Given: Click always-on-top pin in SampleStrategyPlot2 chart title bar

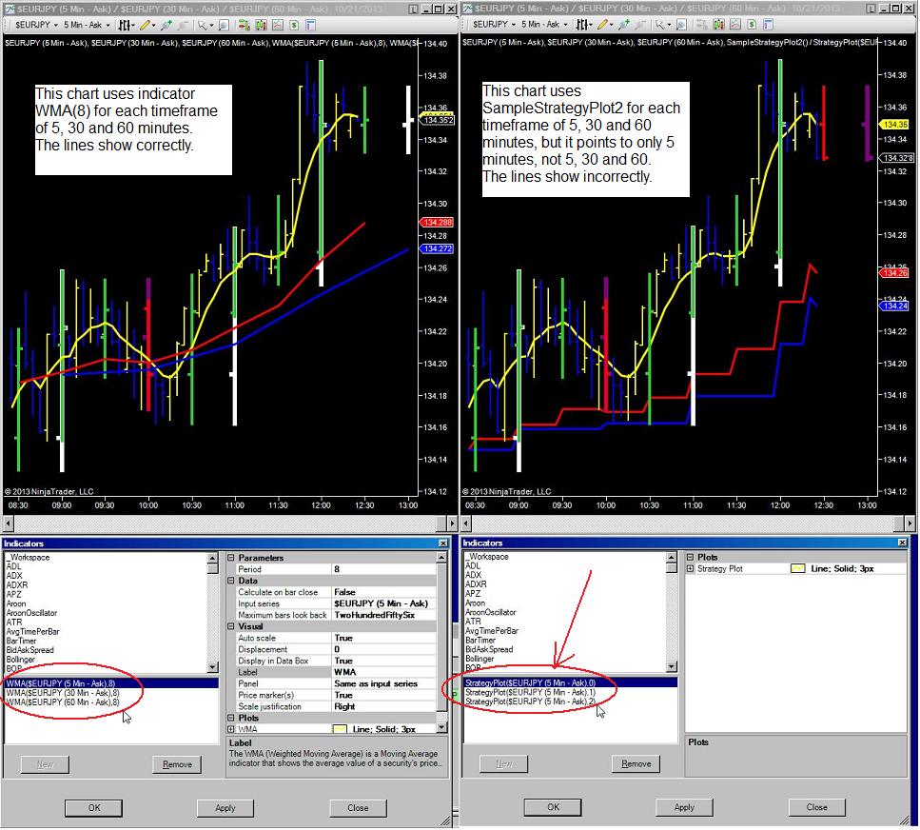Looking at the screenshot, I should [x=871, y=9].
